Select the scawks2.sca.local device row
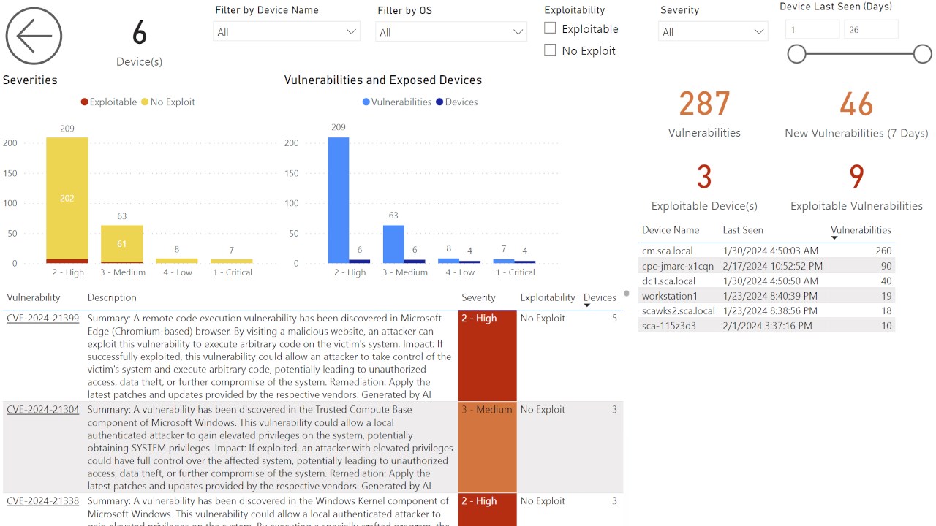This screenshot has height=526, width=936. point(766,311)
